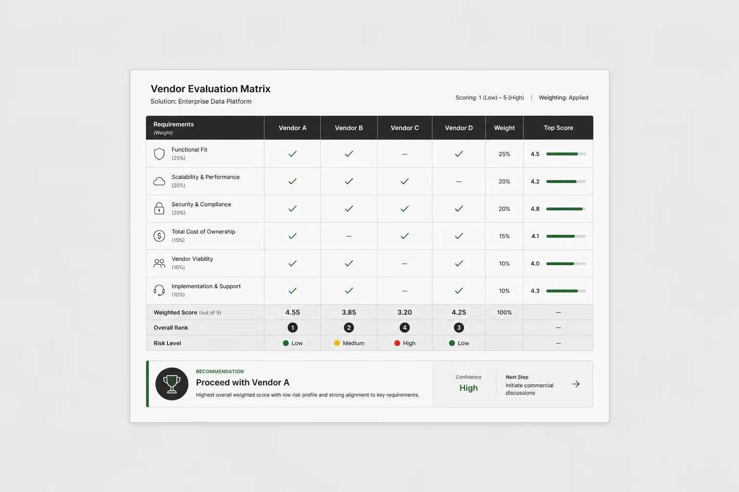Click the 25% weight for Functional Fit
This screenshot has height=492, width=739.
coord(504,154)
